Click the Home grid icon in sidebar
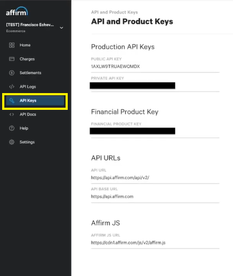Screen dimensions: 233x276 pos(12,45)
